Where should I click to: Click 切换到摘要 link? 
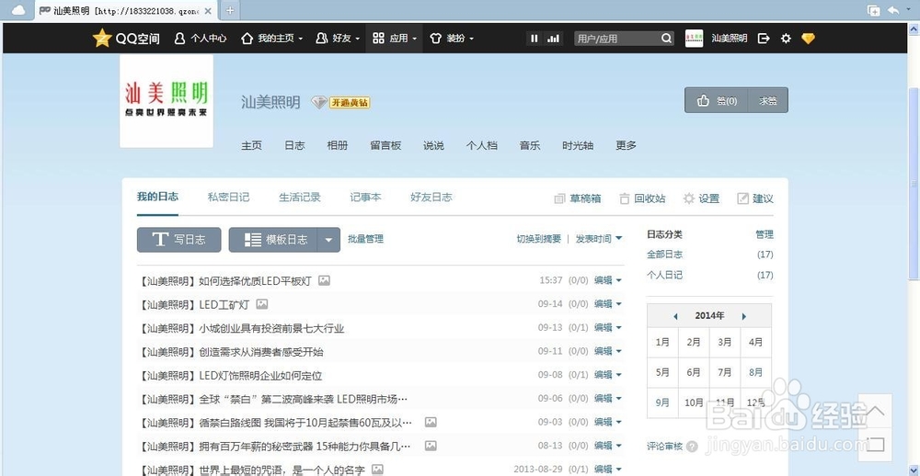[538, 239]
